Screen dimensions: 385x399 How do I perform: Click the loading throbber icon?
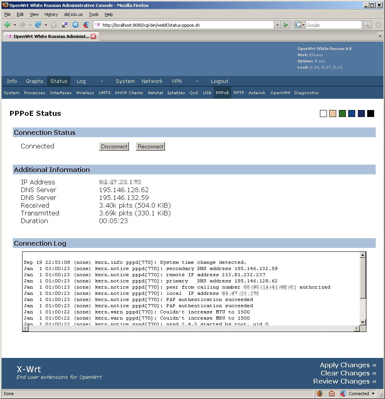pyautogui.click(x=378, y=25)
